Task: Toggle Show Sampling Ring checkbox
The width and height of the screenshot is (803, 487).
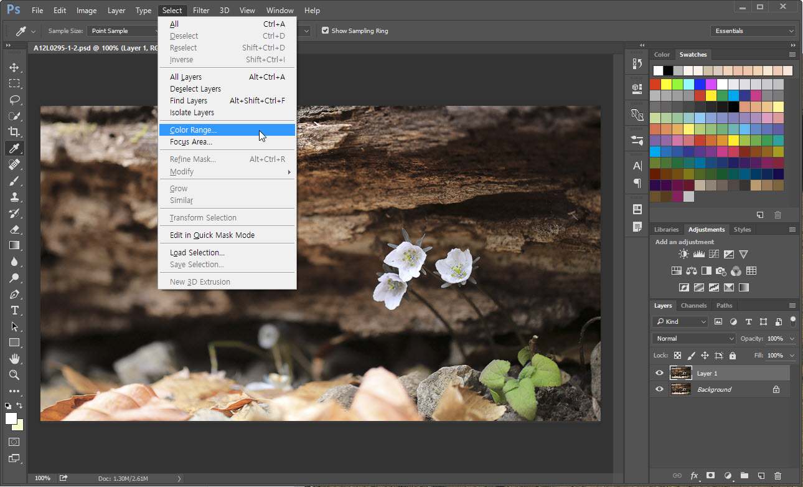Action: pos(325,31)
